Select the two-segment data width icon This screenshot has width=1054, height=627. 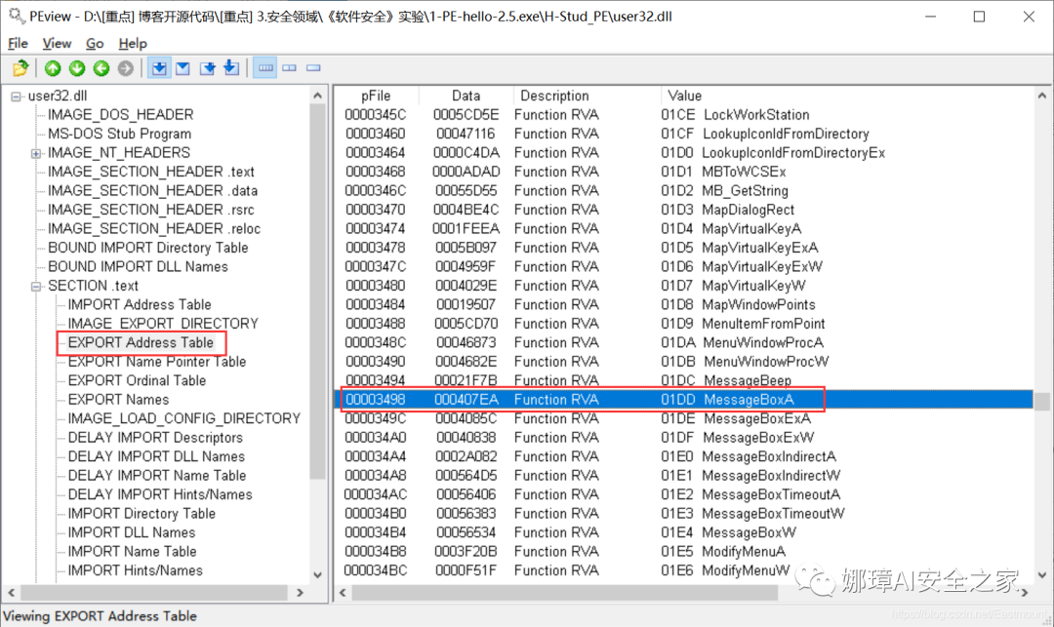[x=290, y=68]
